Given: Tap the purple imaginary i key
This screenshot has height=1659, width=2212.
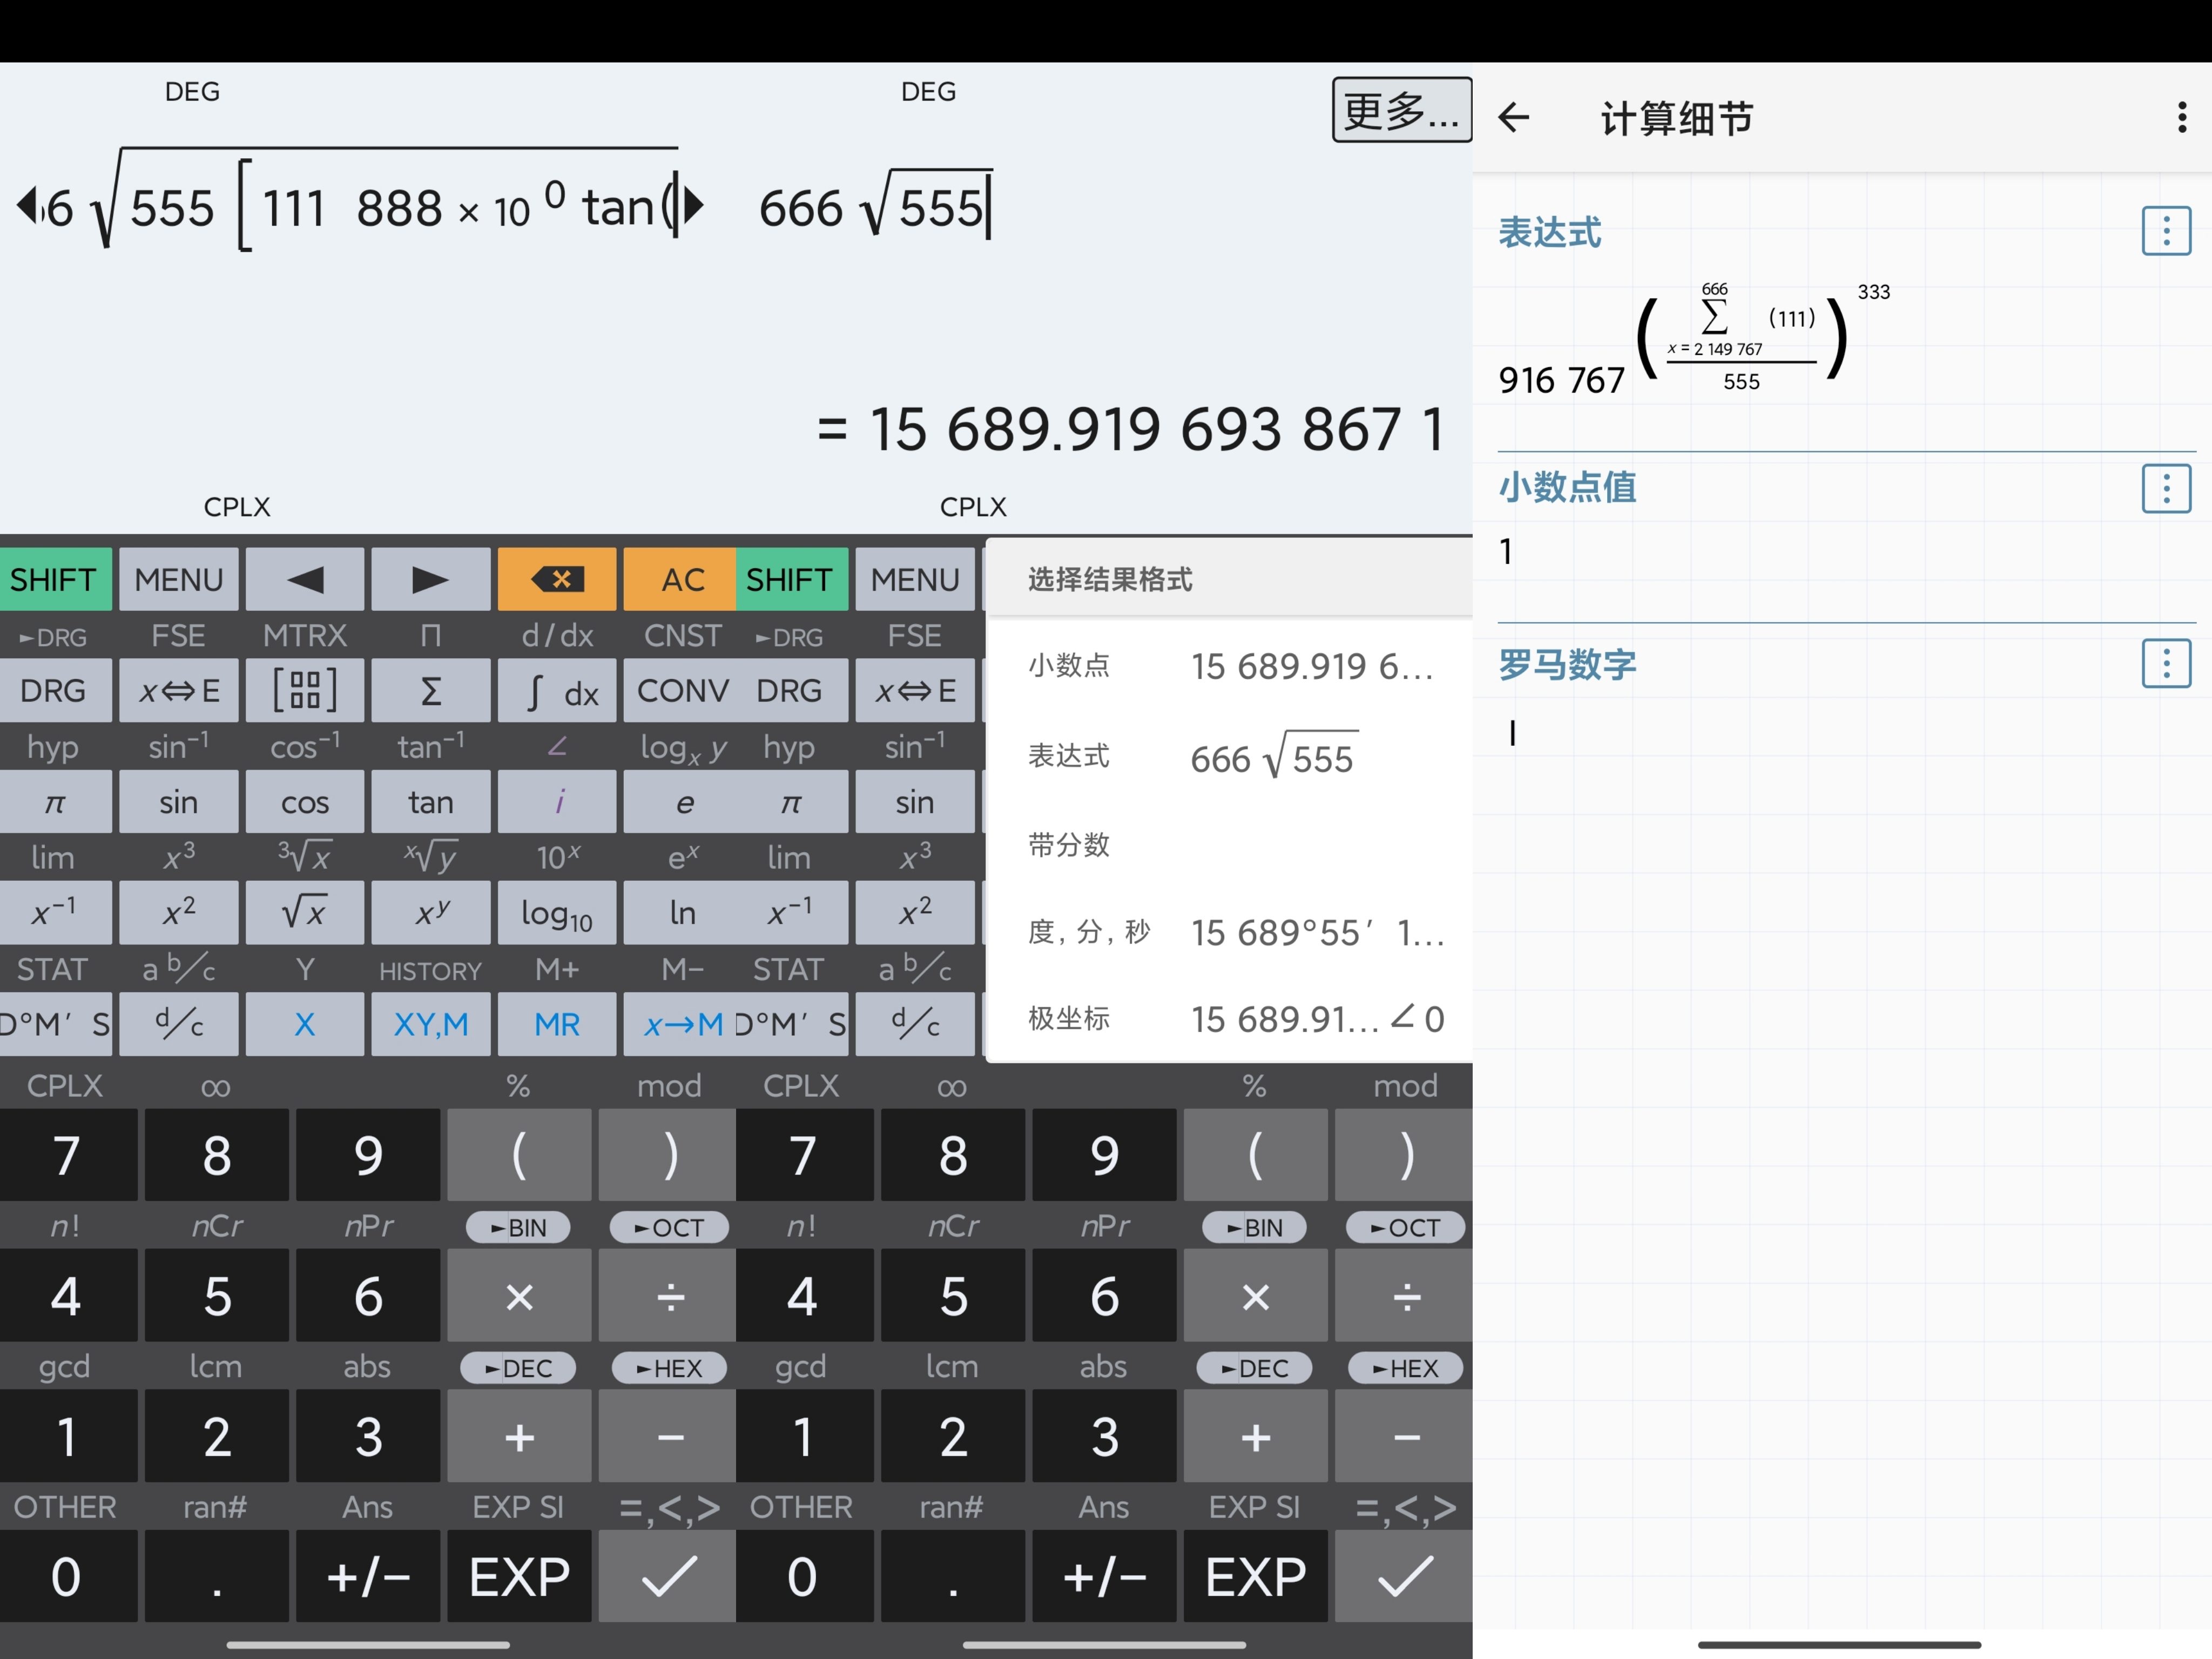Looking at the screenshot, I should click(x=557, y=801).
